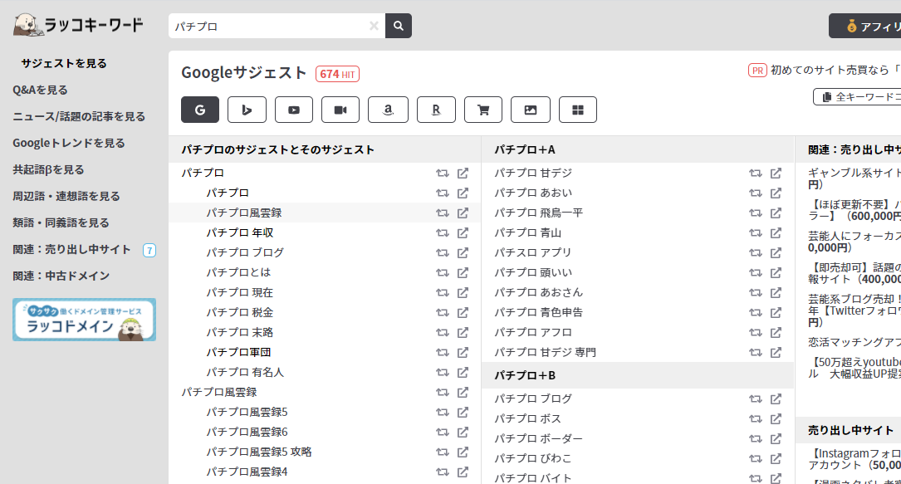Click the アフィリ button in the header
Viewport: 901px width, 484px height.
pyautogui.click(x=864, y=26)
